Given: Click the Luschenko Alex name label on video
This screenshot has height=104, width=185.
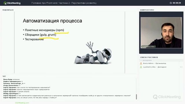Looking at the screenshot, I should click(148, 47).
